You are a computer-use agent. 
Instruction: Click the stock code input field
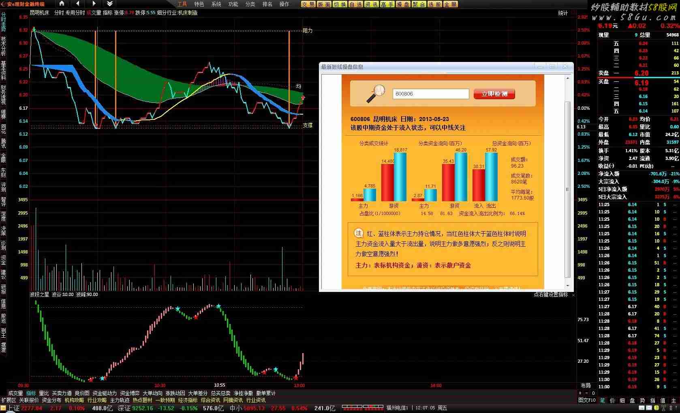tap(431, 94)
